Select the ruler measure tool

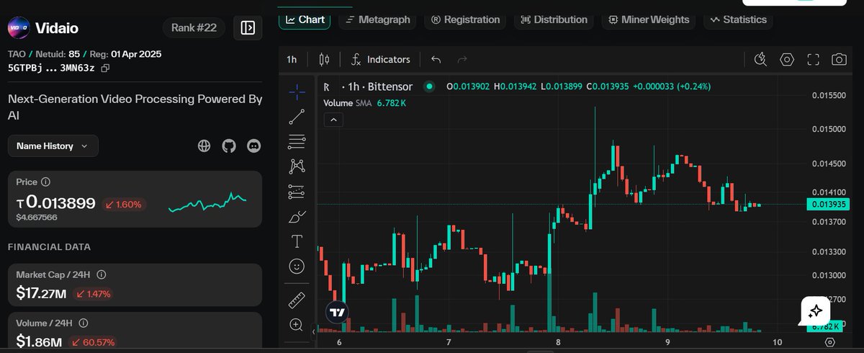click(297, 300)
